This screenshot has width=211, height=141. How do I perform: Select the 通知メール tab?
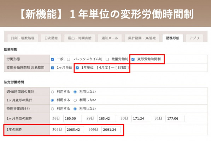pos(110,38)
